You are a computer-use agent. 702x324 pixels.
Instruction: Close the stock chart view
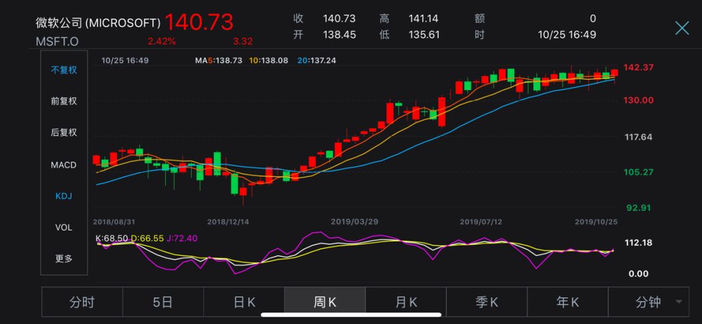(x=682, y=28)
